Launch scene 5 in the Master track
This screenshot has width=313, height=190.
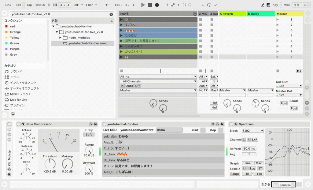coord(278,41)
